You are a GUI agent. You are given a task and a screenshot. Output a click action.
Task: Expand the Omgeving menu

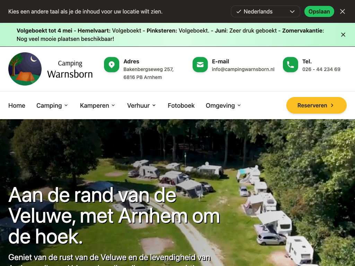223,105
